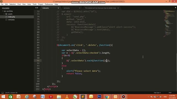Click line number 91 in gutter
The height and width of the screenshot is (99, 177).
[x=38, y=61]
